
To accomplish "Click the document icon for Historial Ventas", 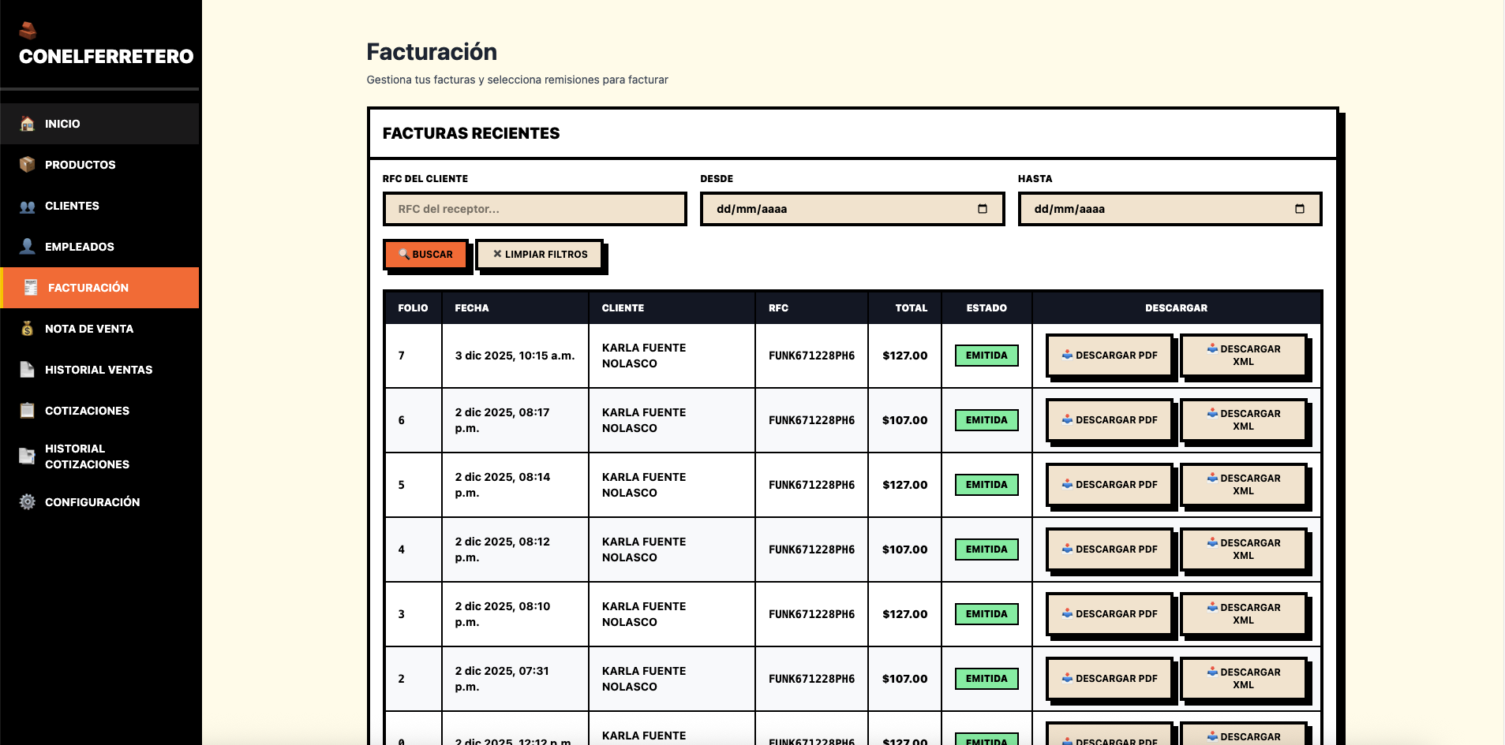I will [x=28, y=370].
